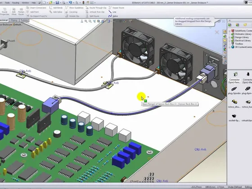252x189 pixels.
Task: Open the Tools menu
Action: tap(7, 3)
